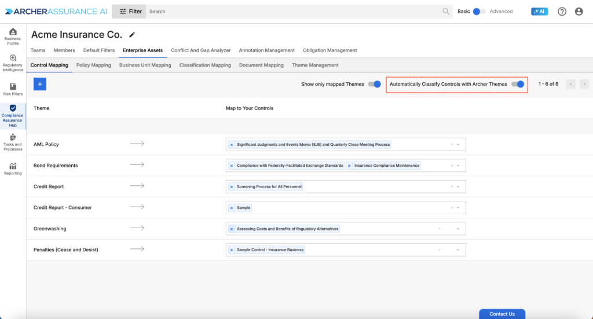Remove Insurance Compliance Maintenance chip
Viewport: 593px width, 319px height.
349,166
